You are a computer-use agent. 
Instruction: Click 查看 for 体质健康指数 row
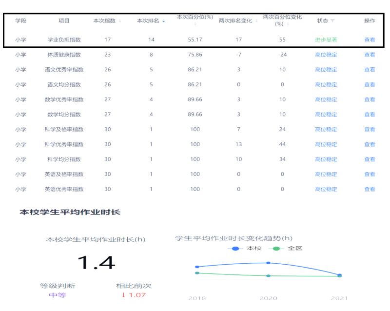tap(370, 55)
